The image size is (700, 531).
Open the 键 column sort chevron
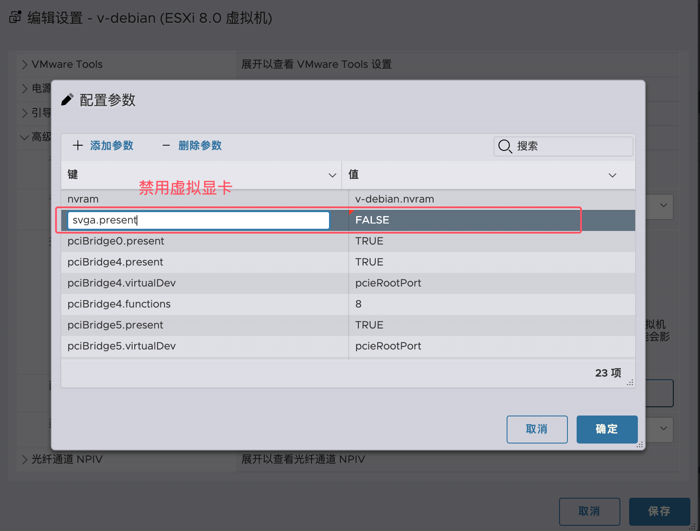pyautogui.click(x=332, y=175)
